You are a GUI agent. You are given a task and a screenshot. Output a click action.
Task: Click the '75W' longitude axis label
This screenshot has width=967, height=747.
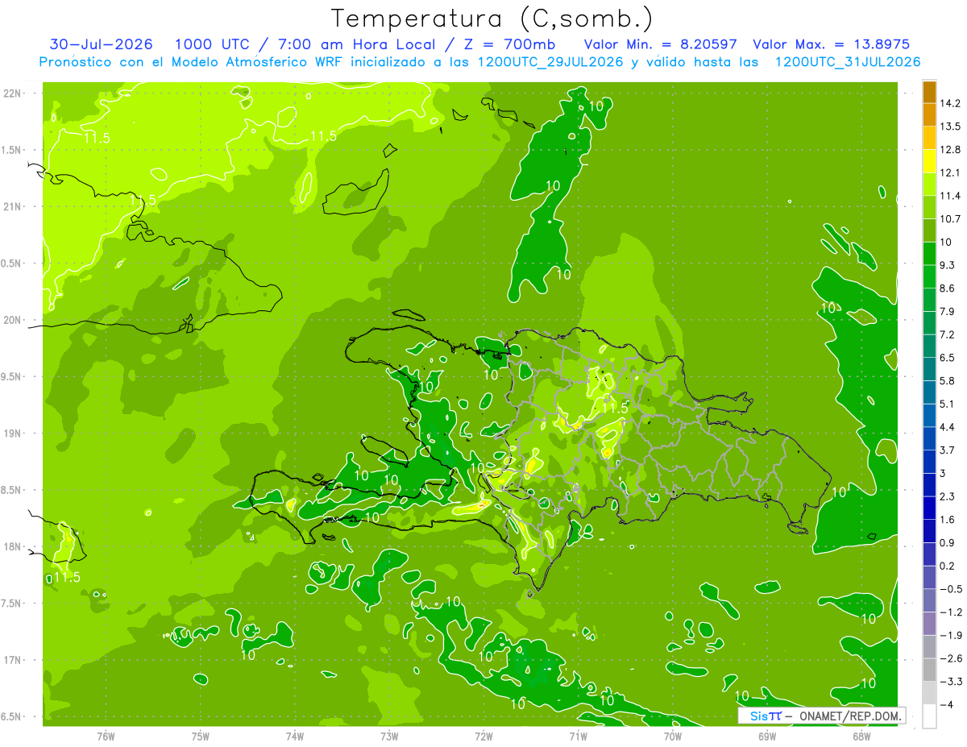click(201, 736)
